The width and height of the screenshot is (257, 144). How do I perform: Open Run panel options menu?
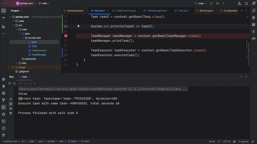click(241, 76)
